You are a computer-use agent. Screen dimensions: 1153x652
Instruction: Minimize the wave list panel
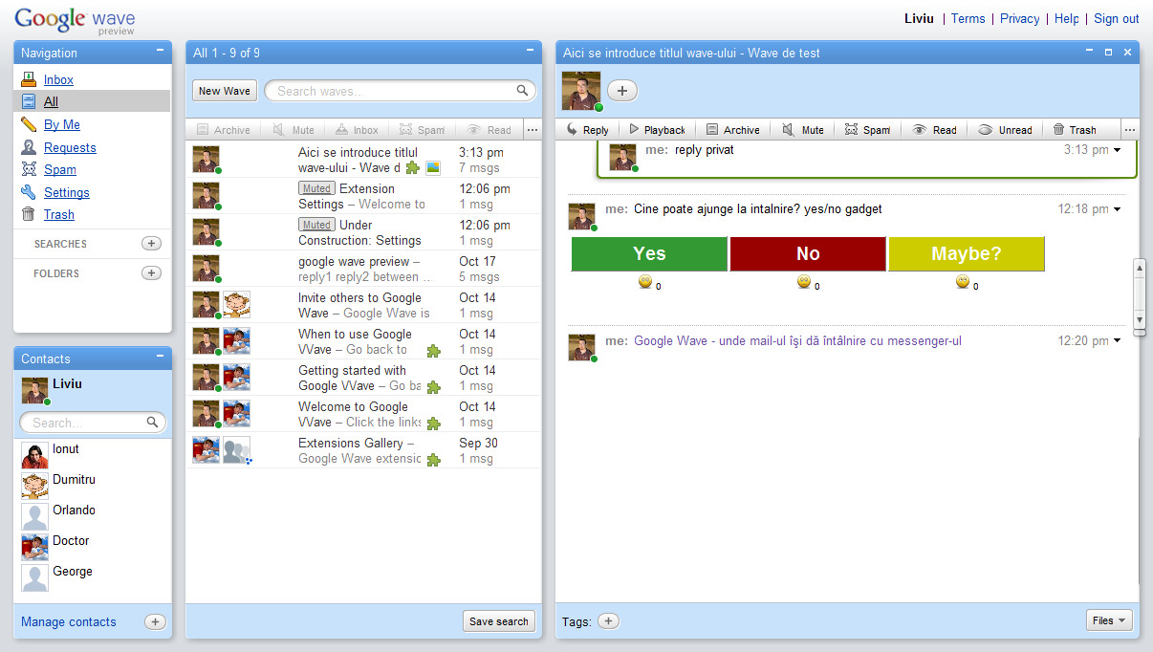tap(530, 52)
